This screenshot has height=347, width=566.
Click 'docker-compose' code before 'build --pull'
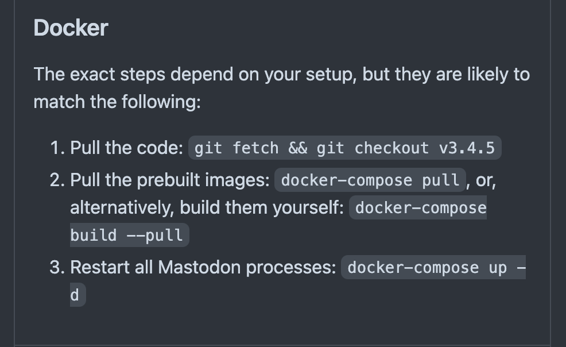click(418, 207)
